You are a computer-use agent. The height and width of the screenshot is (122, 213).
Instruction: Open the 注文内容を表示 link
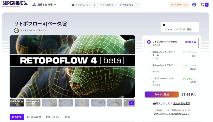(182, 103)
